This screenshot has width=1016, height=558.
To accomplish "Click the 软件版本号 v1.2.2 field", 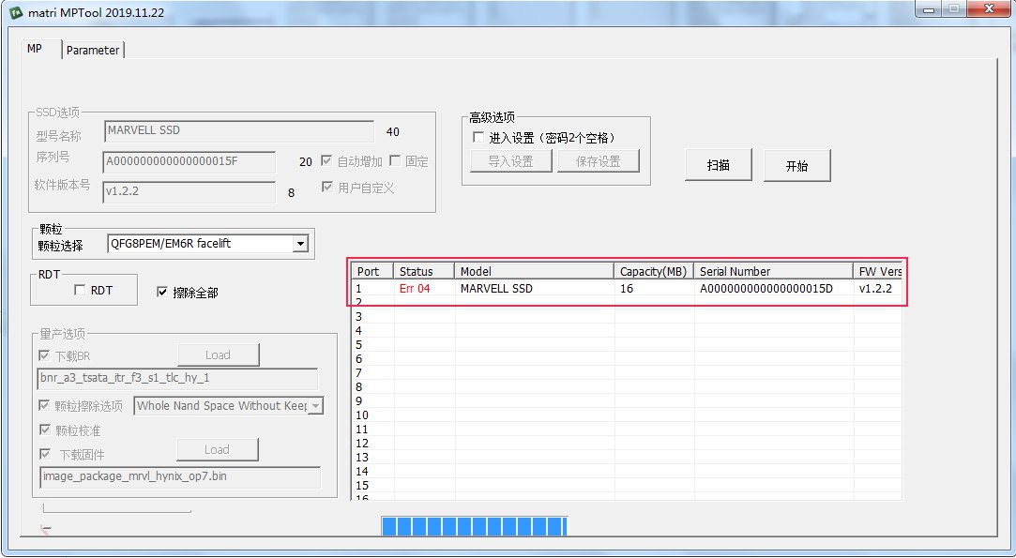I will tap(190, 192).
